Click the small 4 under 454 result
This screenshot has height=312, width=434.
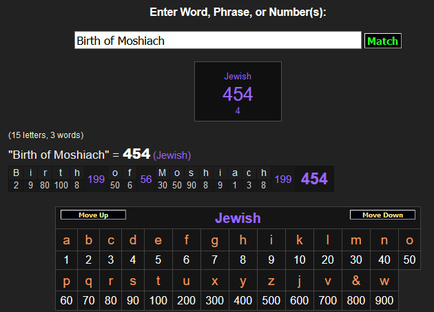pos(238,110)
